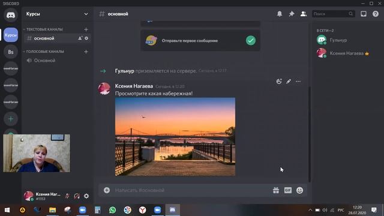384x216 pixels.
Task: Open more message options (three dots)
Action: [x=298, y=82]
